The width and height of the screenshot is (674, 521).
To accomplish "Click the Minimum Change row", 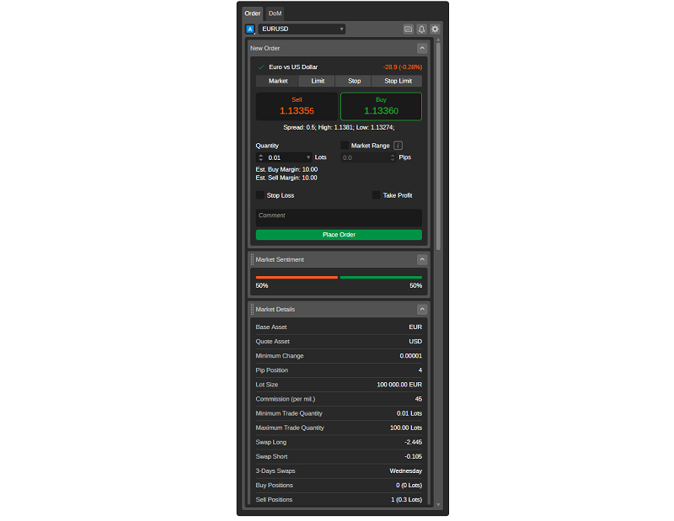I will click(x=339, y=356).
